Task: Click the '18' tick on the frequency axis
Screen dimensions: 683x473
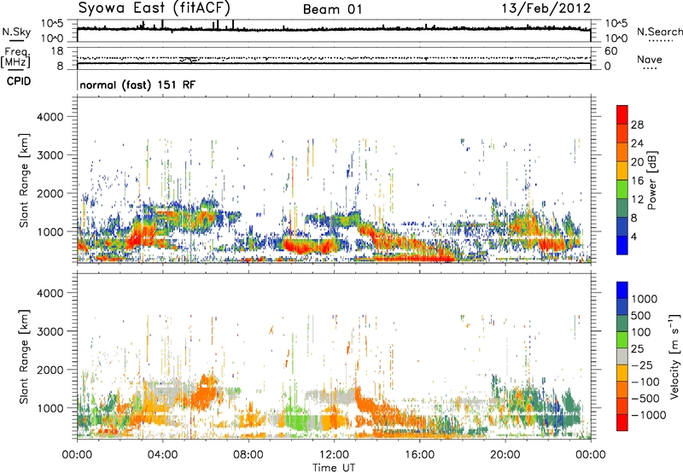Action: [x=57, y=51]
